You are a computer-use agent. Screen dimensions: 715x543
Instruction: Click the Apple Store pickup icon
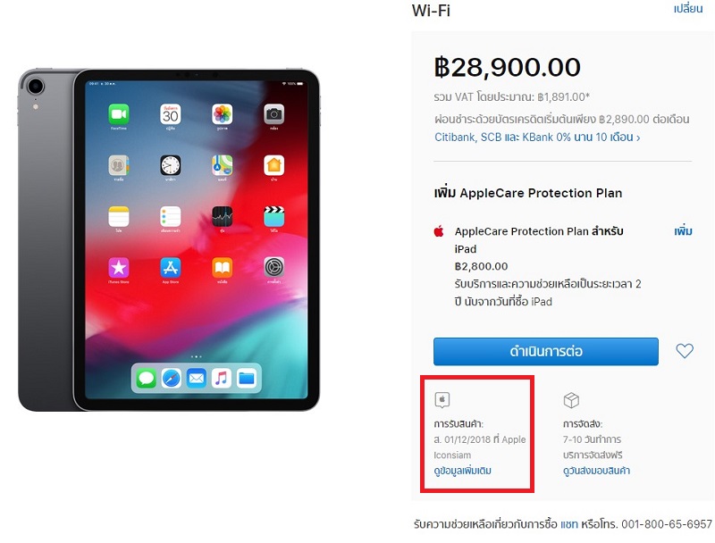pyautogui.click(x=442, y=399)
